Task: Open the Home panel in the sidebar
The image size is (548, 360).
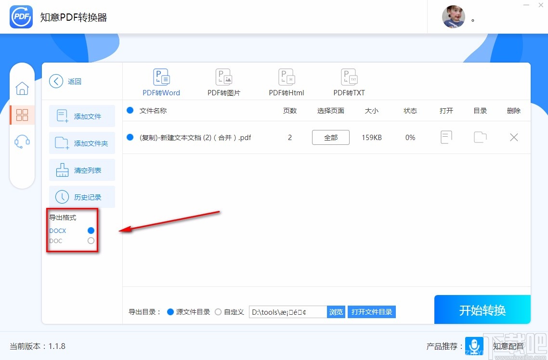Action: (22, 89)
